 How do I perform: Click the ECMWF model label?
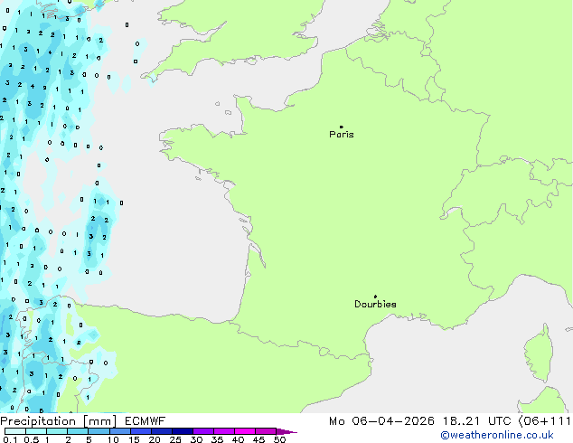point(146,421)
